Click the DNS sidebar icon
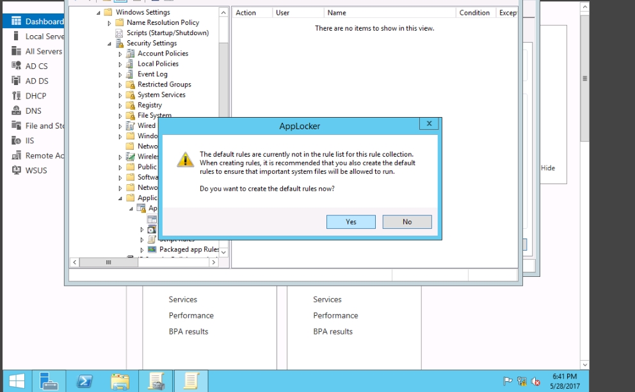The image size is (635, 392). point(16,111)
